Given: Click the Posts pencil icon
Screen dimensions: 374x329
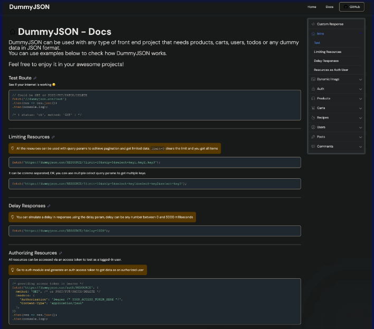Looking at the screenshot, I should coord(313,137).
